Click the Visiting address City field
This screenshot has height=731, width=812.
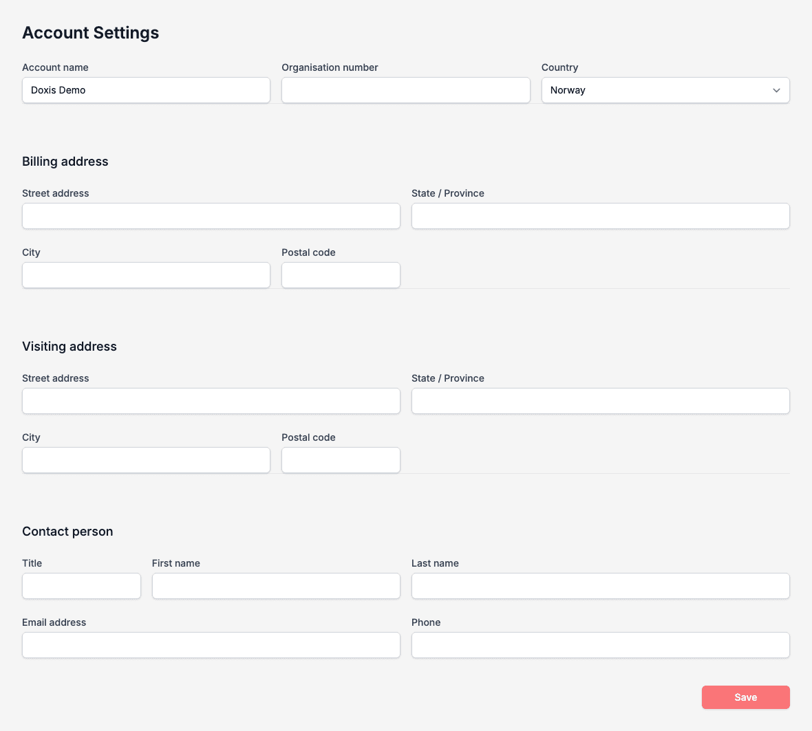(146, 460)
